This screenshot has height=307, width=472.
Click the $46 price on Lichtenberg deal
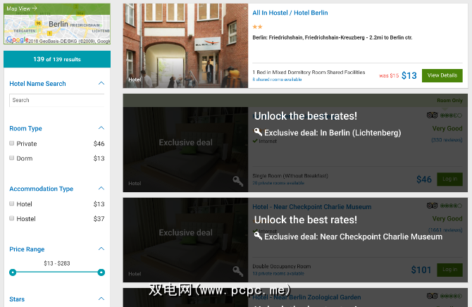(424, 180)
